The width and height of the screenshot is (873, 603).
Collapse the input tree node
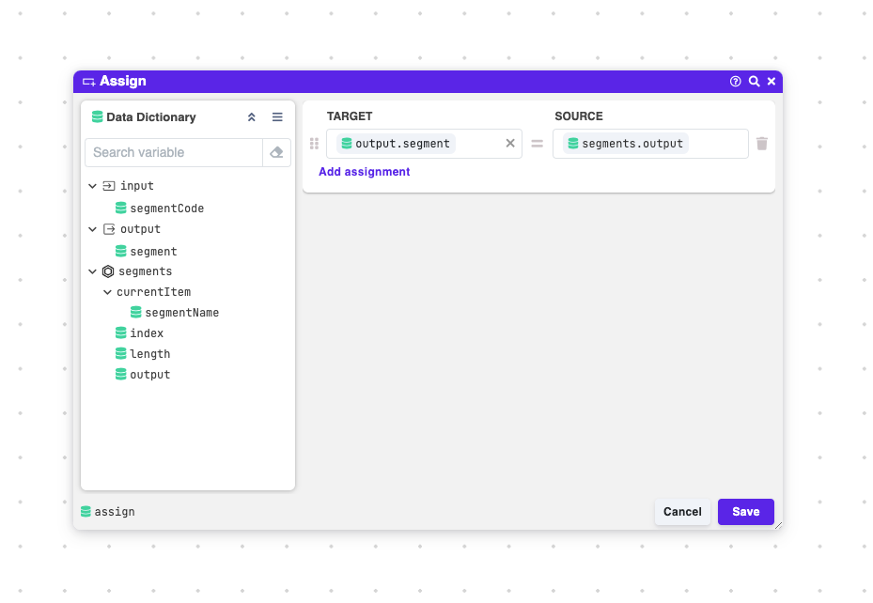(x=92, y=186)
